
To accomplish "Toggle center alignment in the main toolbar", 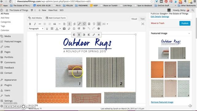I will 69,24.
